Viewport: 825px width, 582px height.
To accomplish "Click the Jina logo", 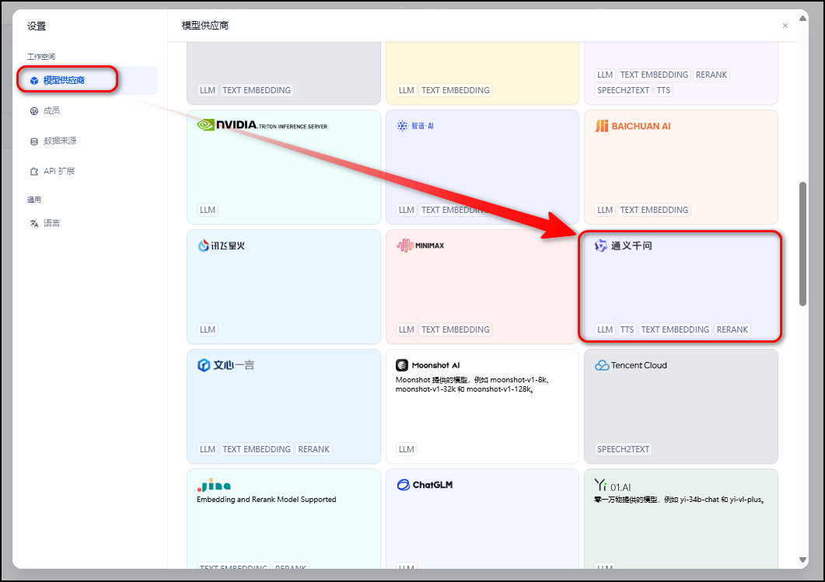I will coord(214,485).
